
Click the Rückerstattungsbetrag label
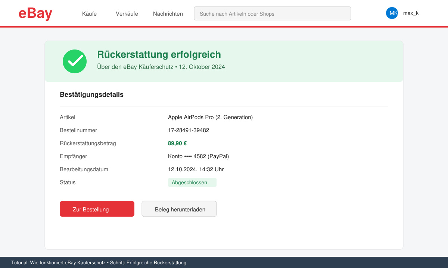88,143
